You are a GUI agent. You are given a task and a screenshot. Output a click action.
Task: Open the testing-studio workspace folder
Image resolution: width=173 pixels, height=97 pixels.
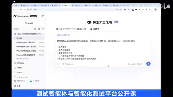[21, 77]
